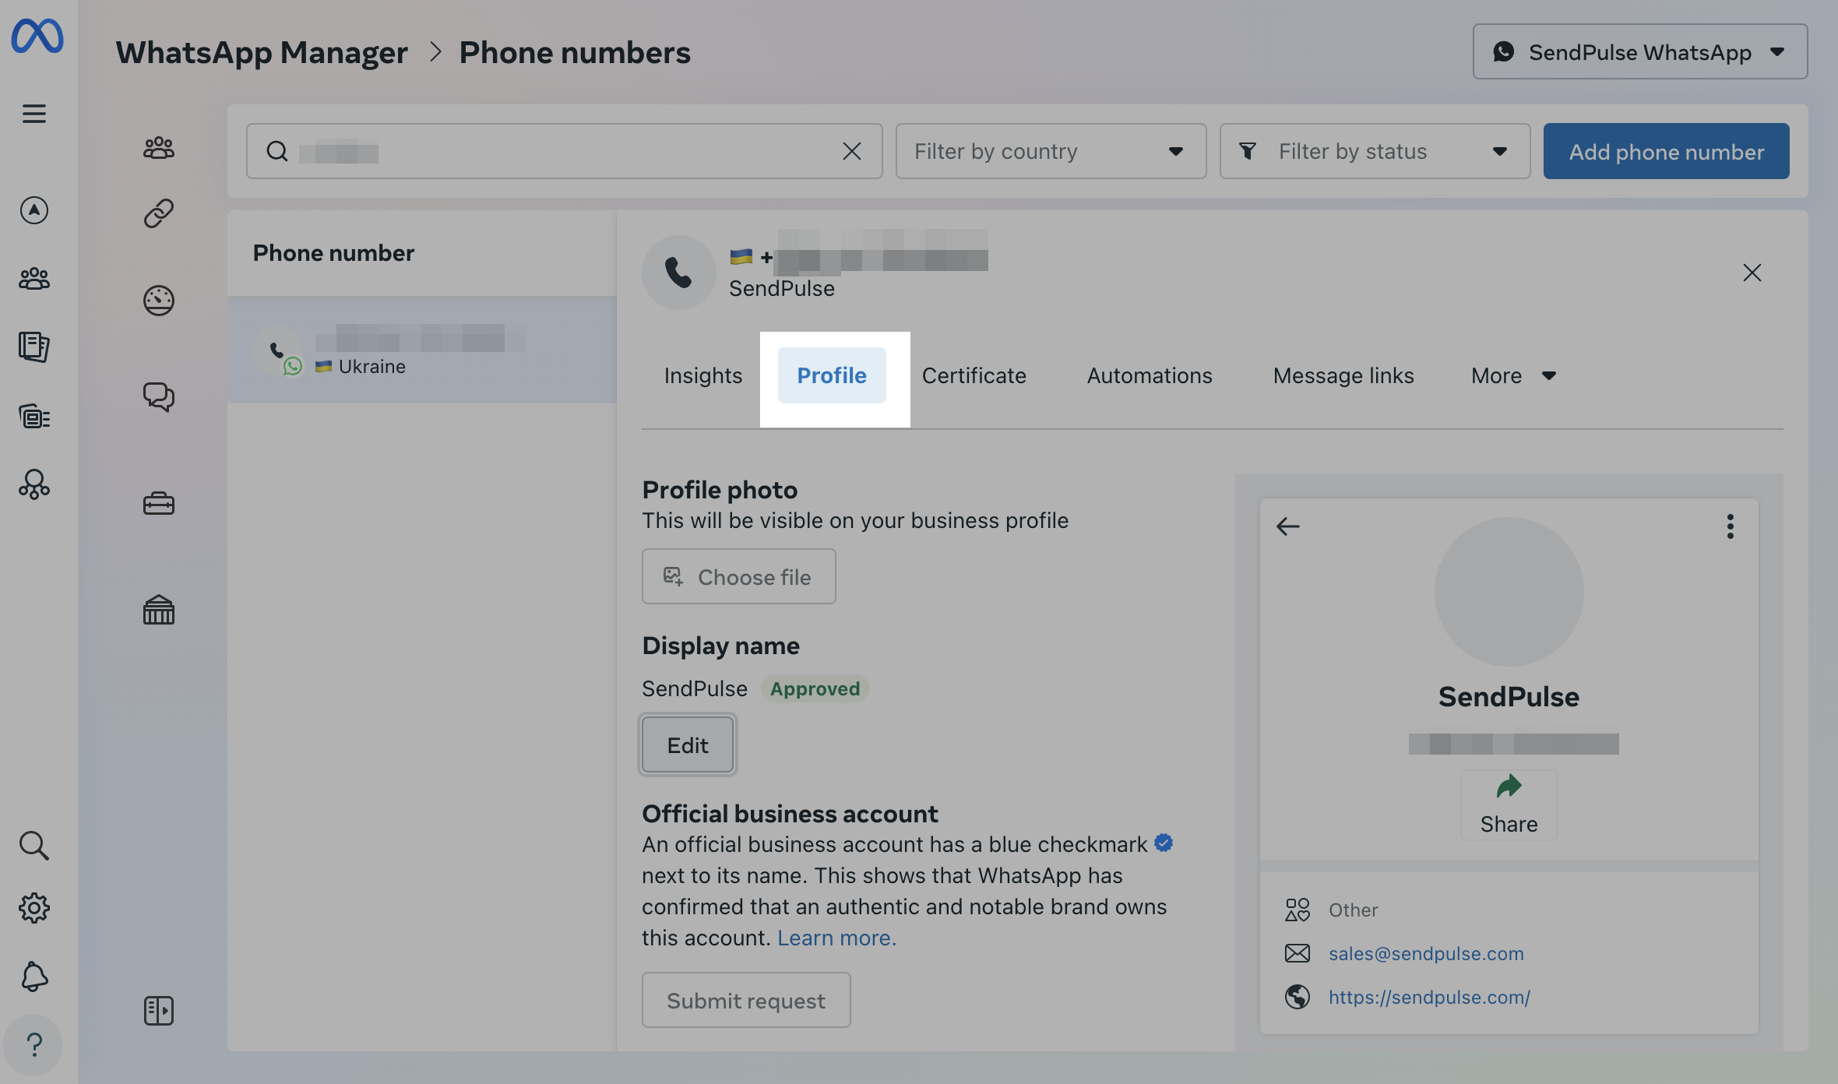
Task: Open notifications bell icon
Action: click(34, 977)
